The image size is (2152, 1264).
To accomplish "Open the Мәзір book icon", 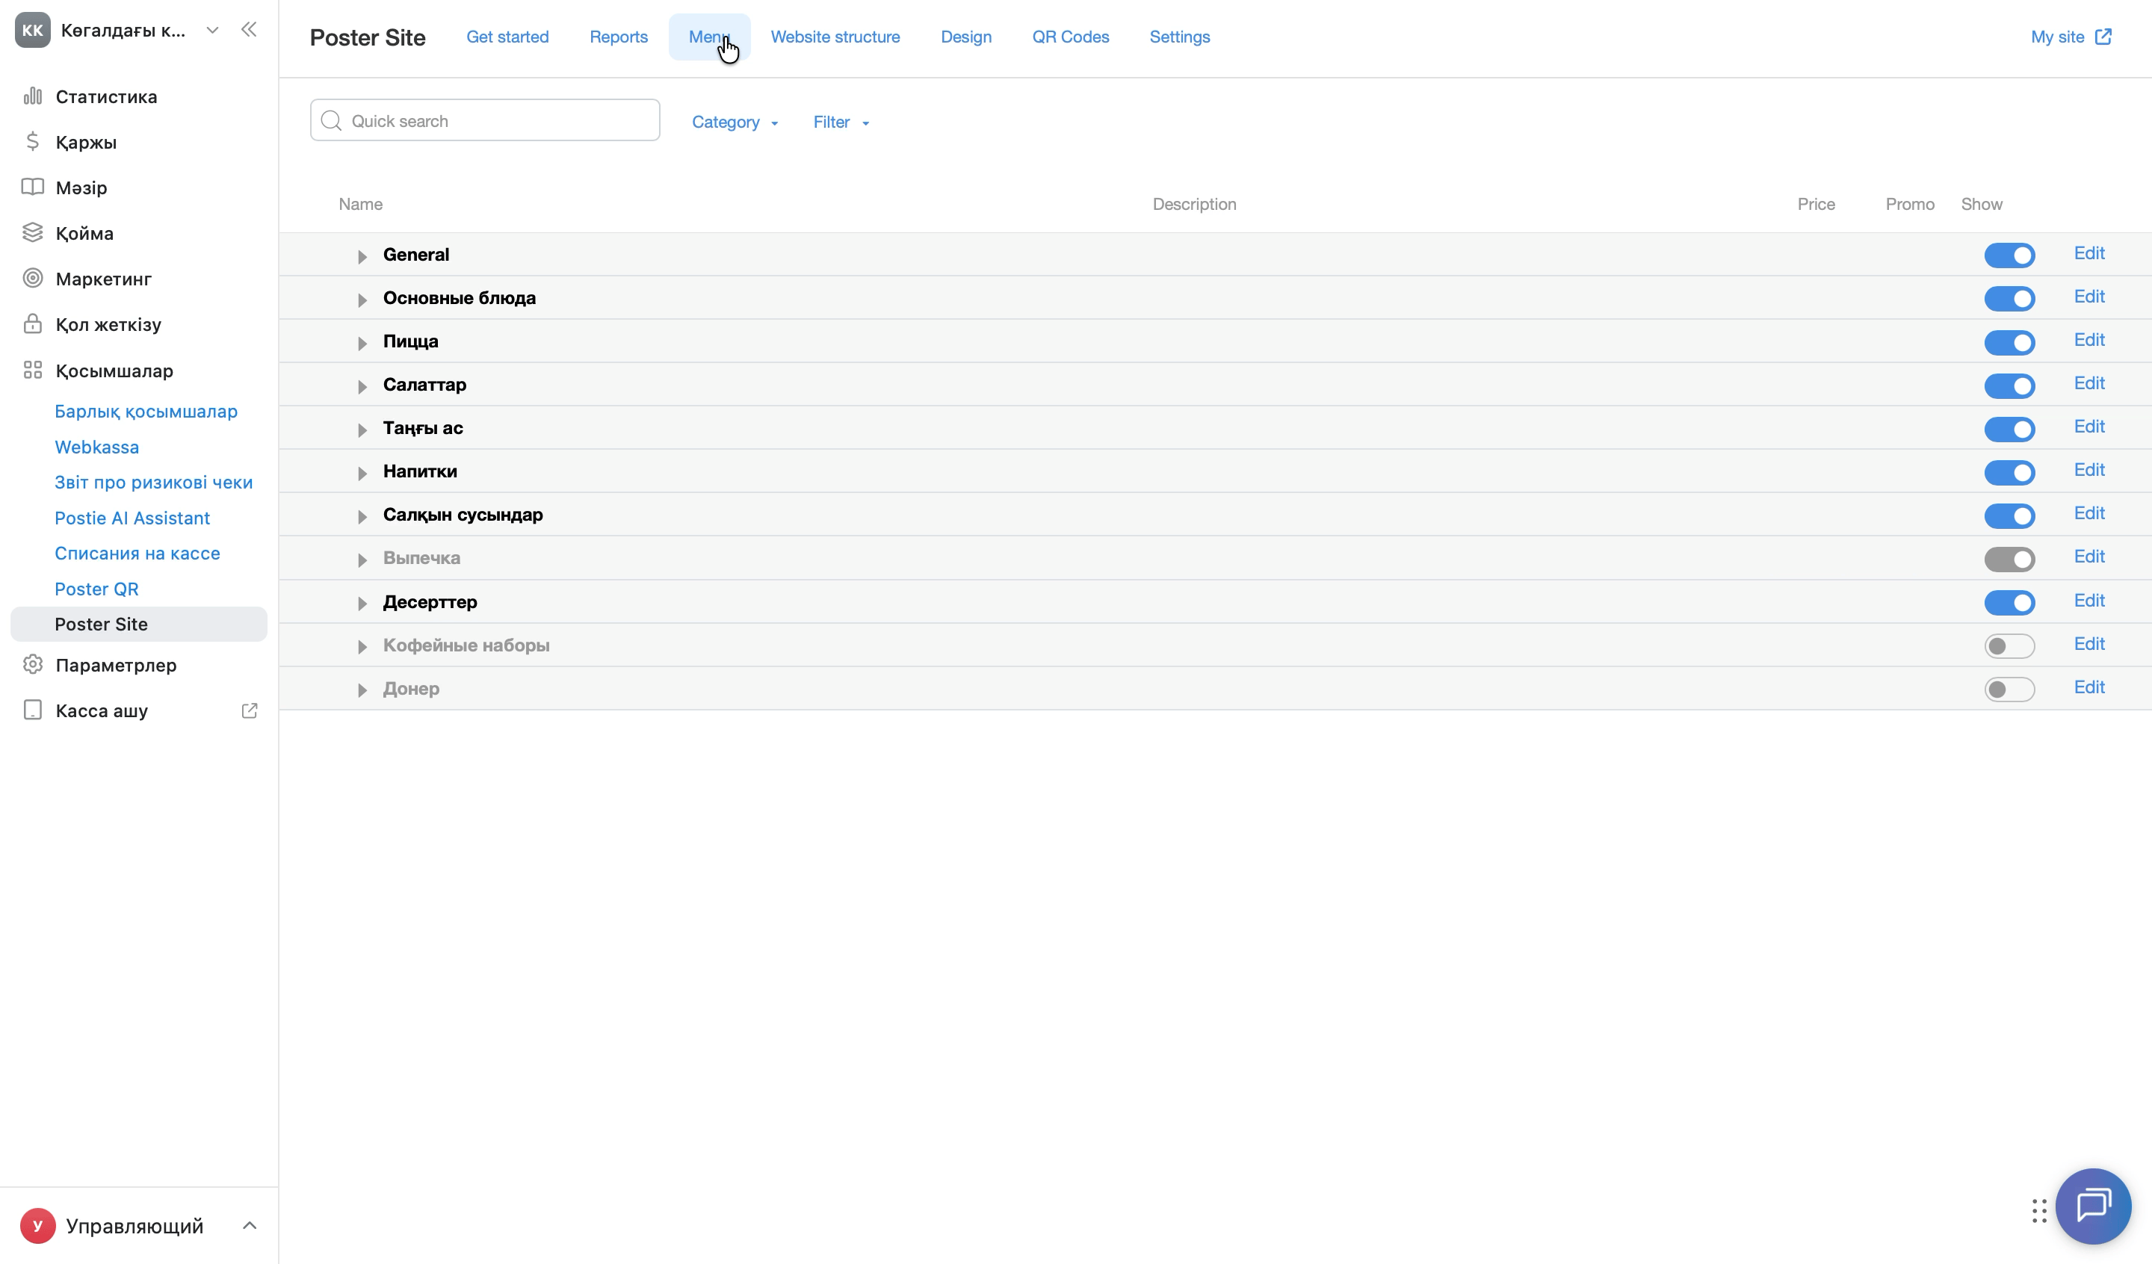I will click(x=32, y=187).
